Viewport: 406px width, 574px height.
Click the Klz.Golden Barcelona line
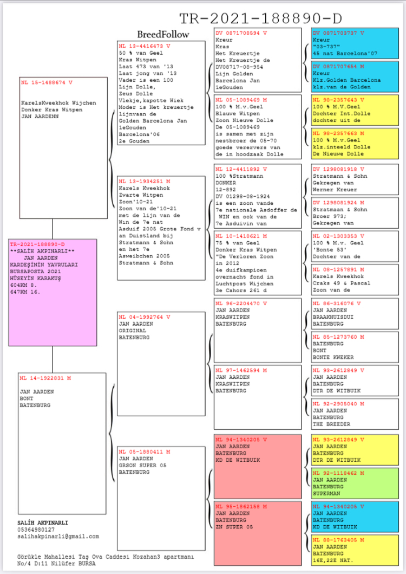coord(347,80)
